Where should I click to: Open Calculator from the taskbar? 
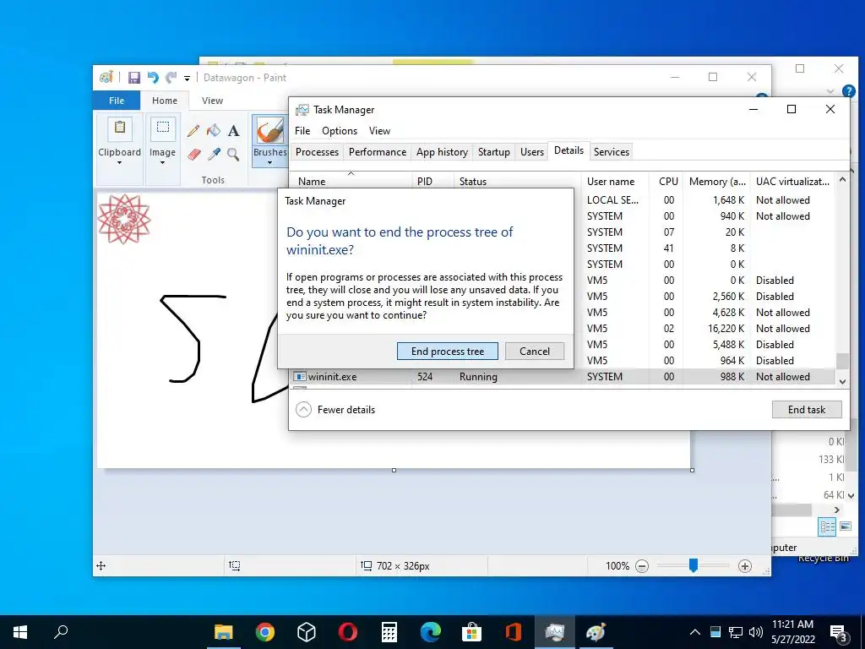point(389,632)
